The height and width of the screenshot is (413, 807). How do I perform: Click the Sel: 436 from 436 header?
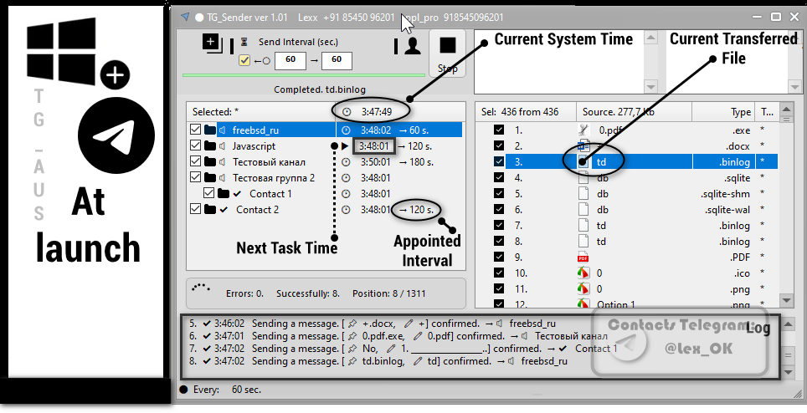[x=526, y=111]
